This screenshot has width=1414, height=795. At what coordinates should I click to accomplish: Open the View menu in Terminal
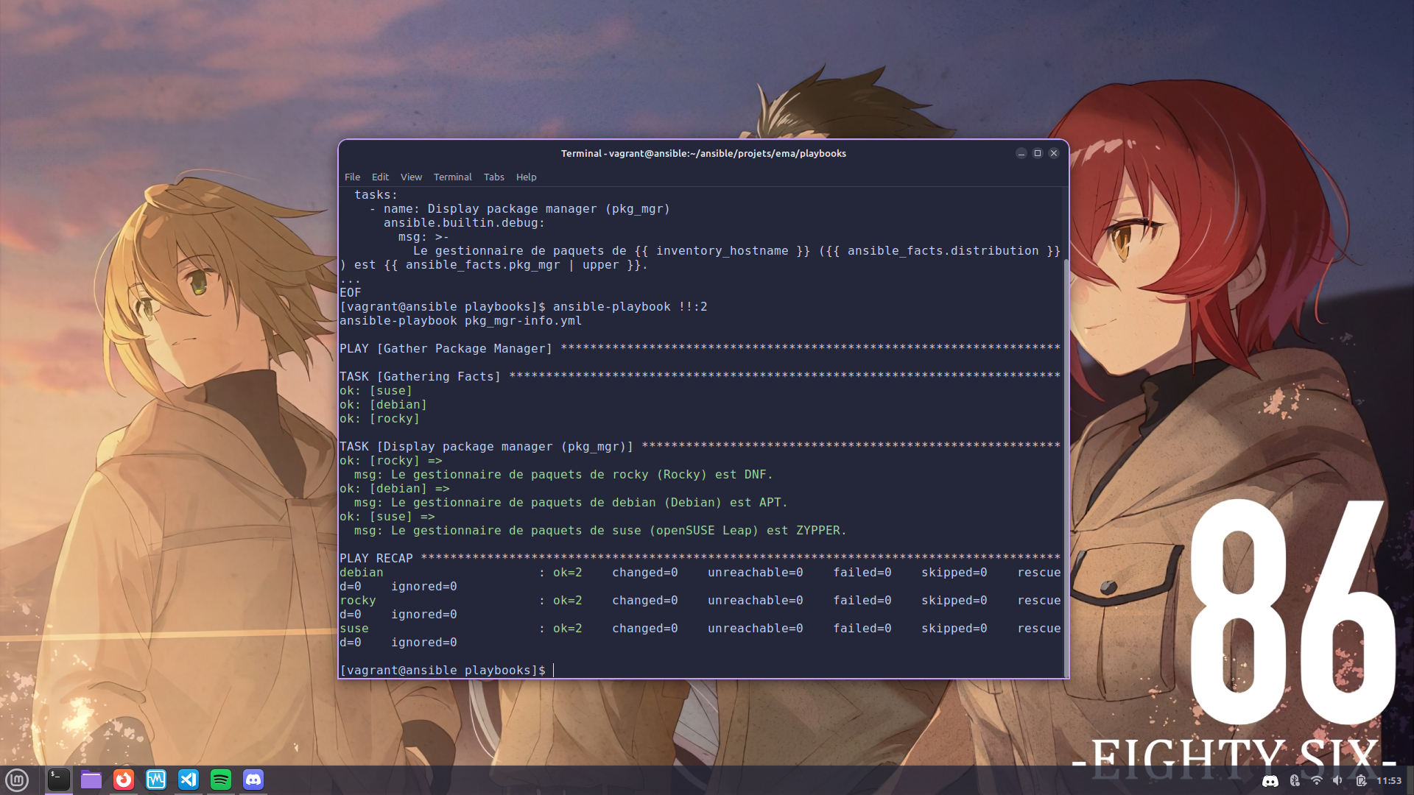click(x=411, y=177)
